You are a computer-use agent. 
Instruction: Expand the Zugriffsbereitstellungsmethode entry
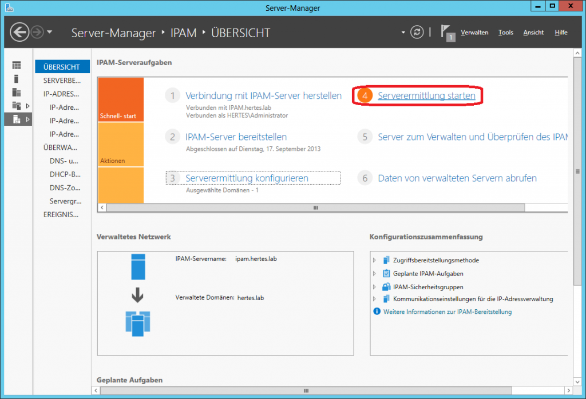coord(375,260)
